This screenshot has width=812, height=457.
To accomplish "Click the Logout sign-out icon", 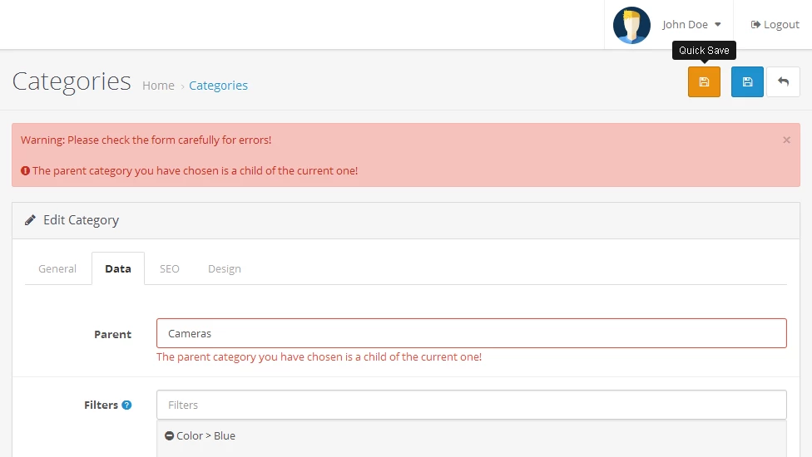I will coord(755,24).
